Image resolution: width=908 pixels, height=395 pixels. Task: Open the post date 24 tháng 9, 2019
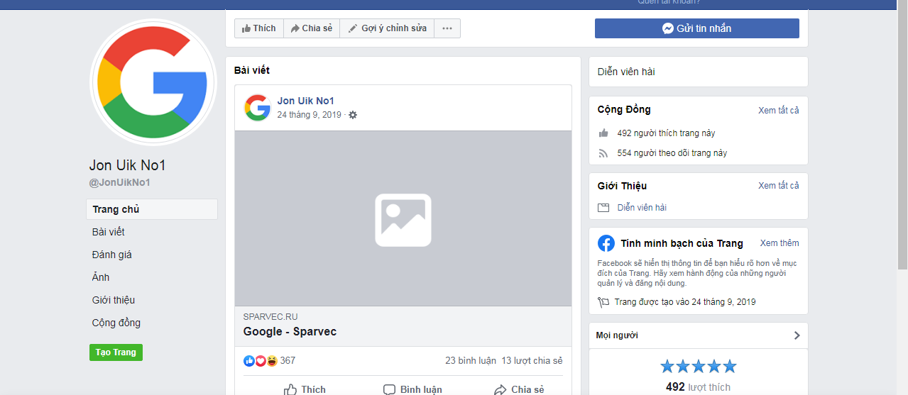(310, 115)
